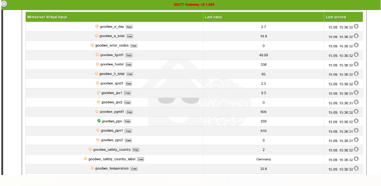The image size is (381, 186).
Task: Click the Last arrived column header
Action: point(343,17)
